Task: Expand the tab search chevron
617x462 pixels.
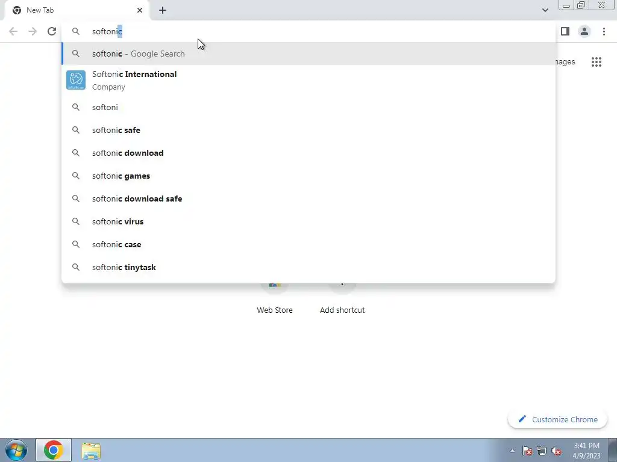Action: [x=545, y=10]
